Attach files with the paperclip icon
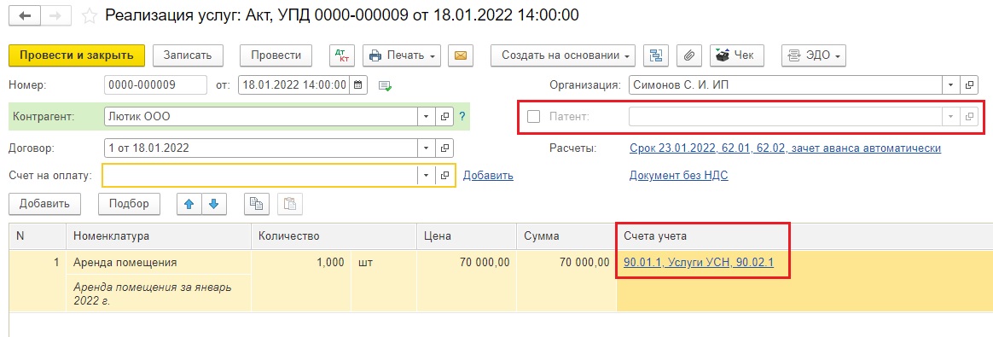 pos(689,55)
